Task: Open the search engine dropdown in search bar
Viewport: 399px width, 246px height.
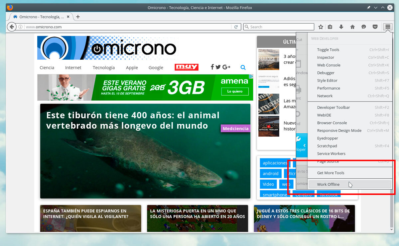Action: [x=247, y=27]
